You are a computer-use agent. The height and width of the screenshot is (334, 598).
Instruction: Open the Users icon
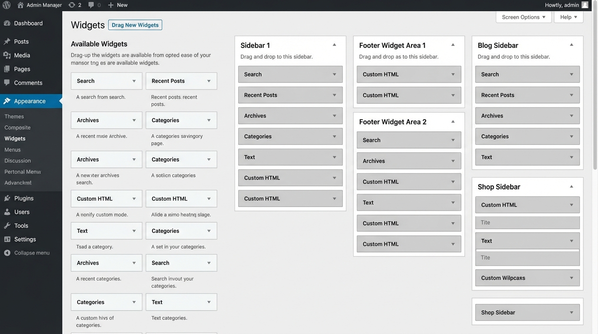tap(7, 212)
